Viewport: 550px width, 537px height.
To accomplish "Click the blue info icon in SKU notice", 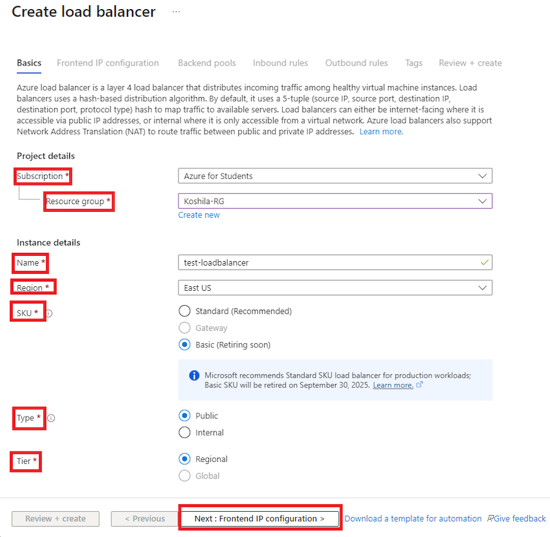I will click(x=193, y=376).
